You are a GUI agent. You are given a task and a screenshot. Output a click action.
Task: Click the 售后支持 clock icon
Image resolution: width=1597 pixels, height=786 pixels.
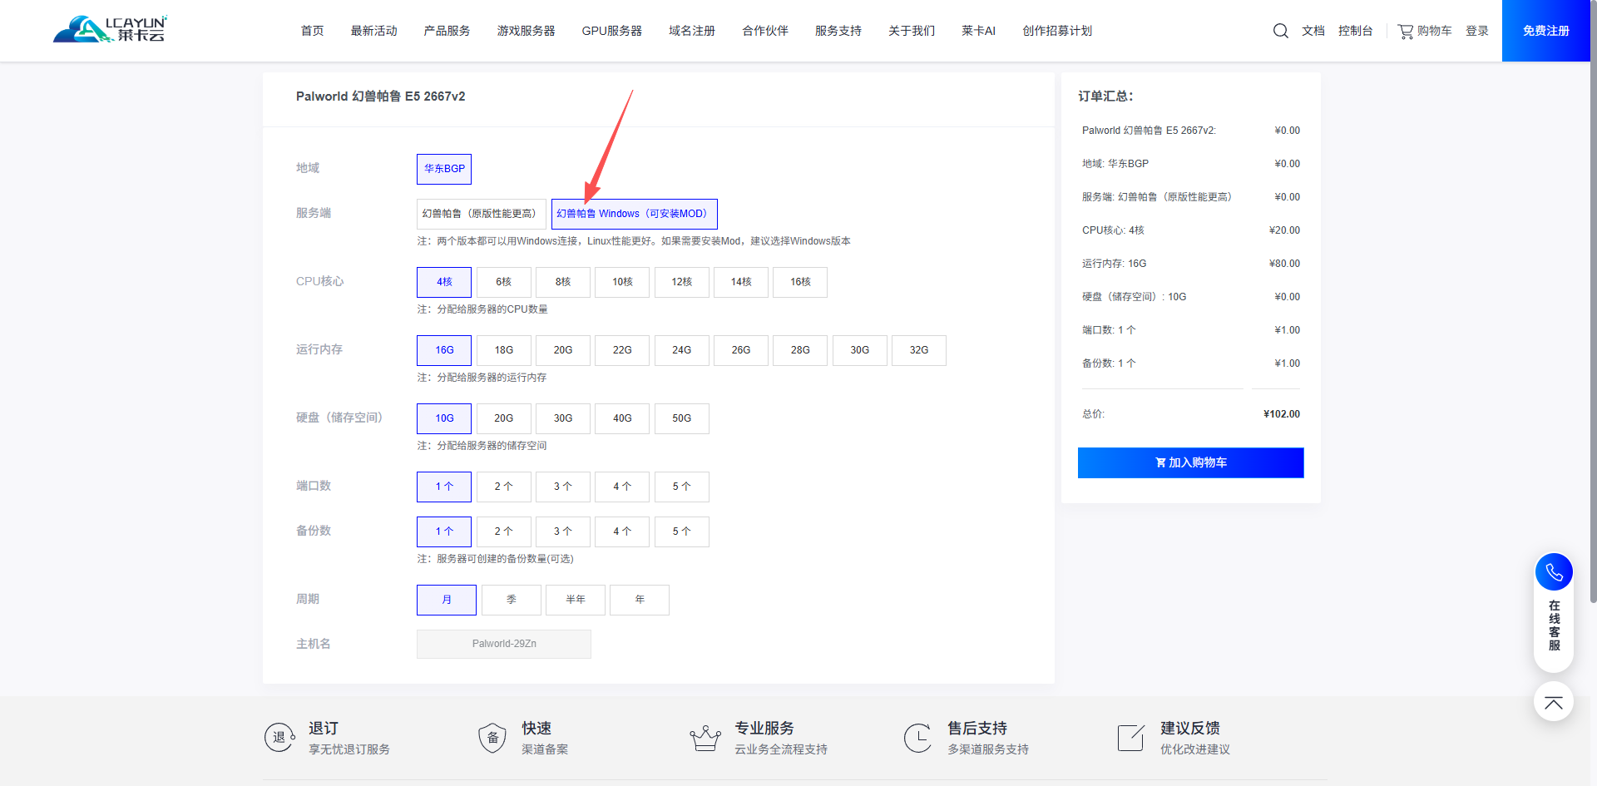918,737
